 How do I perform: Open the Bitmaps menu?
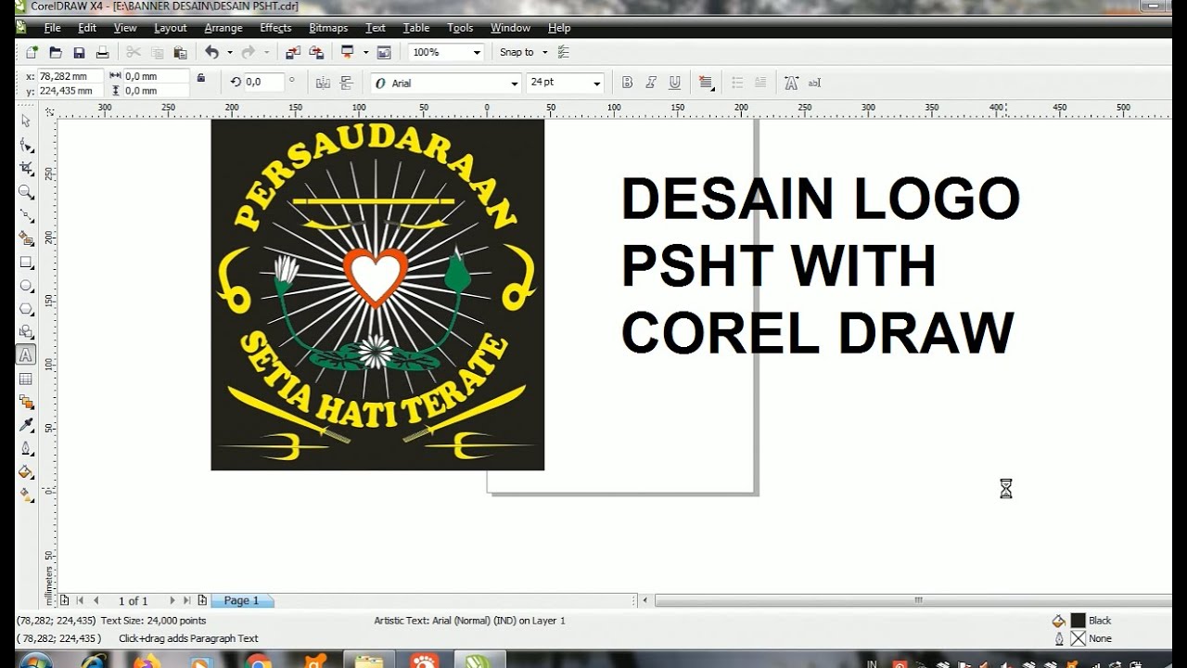coord(328,28)
